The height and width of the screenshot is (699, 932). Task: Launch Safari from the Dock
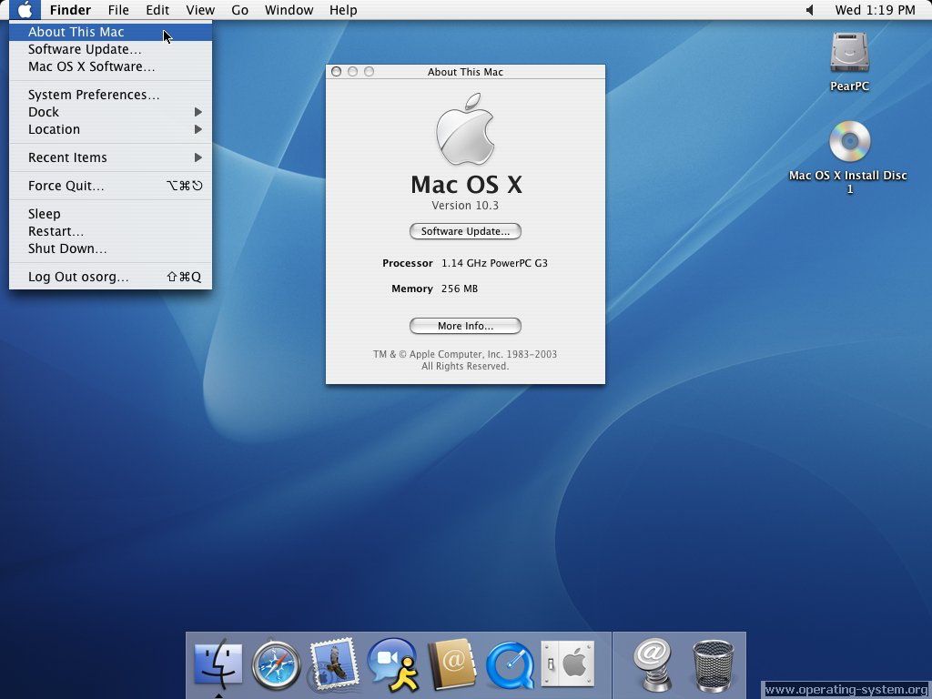point(276,664)
